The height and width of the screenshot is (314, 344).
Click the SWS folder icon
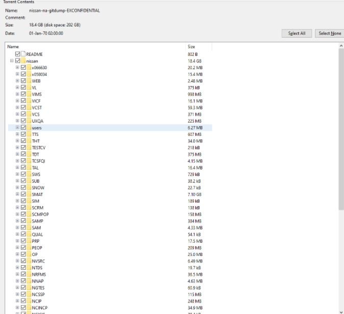pos(29,174)
